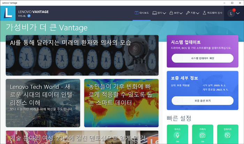Click the 상태: 보증 적용됨 status text
The height and width of the screenshot is (144, 244).
coord(180,85)
